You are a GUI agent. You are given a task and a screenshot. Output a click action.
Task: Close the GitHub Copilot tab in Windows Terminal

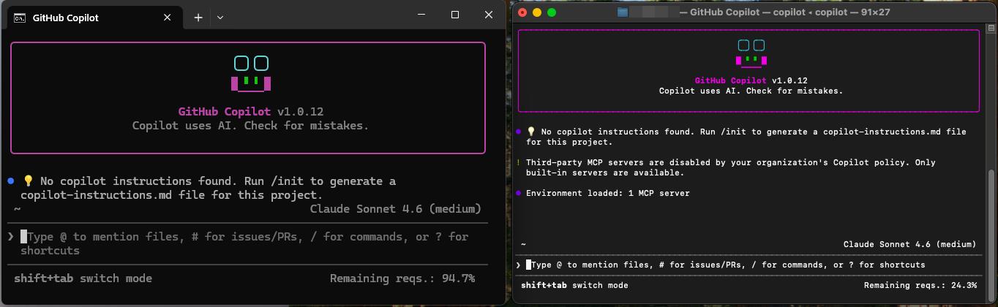tap(168, 18)
